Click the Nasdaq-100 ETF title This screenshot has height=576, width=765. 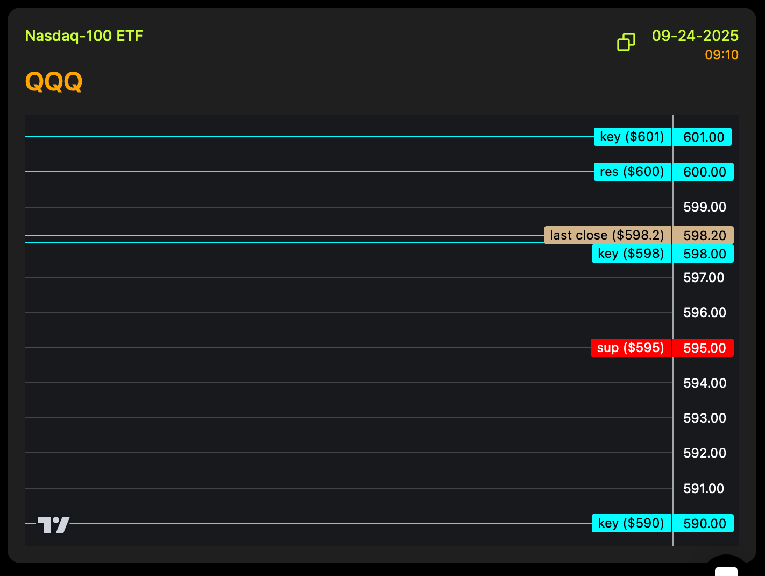pyautogui.click(x=84, y=36)
